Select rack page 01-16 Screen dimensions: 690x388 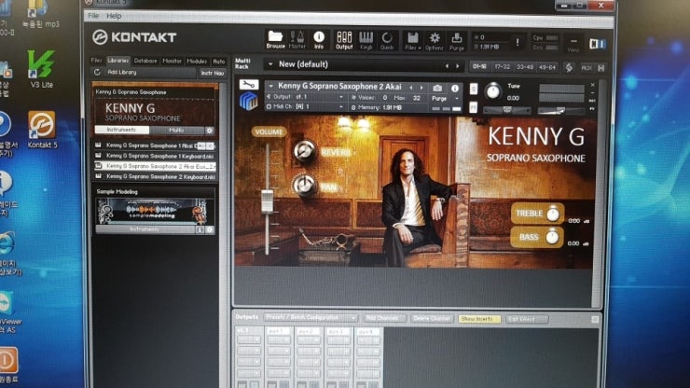(479, 67)
